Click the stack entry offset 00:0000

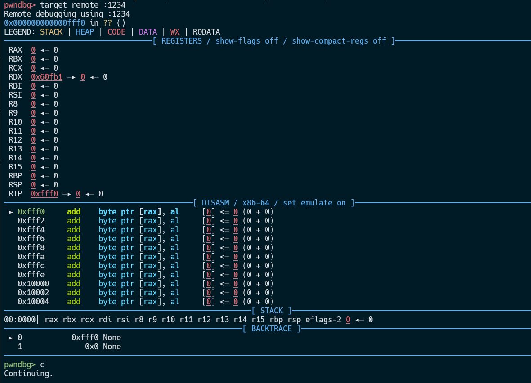pyautogui.click(x=20, y=320)
